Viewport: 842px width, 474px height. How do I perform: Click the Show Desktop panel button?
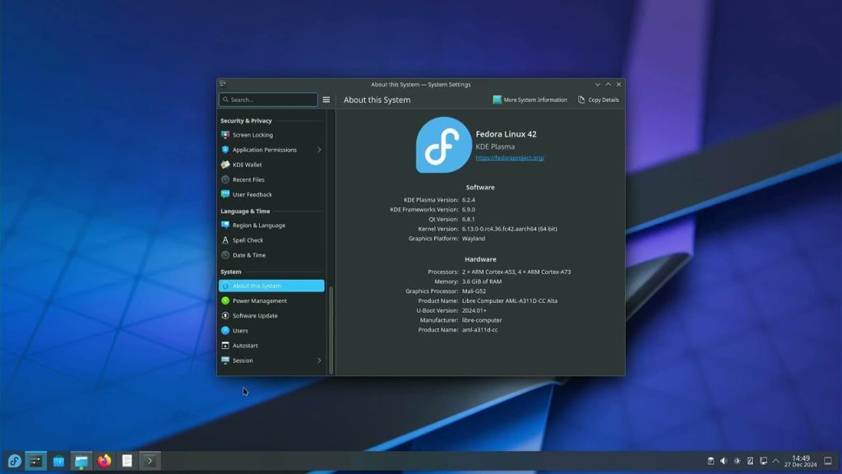coord(828,461)
